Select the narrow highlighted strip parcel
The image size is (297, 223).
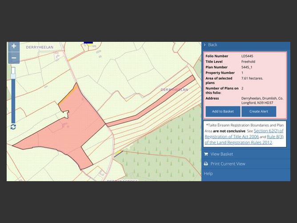point(151,102)
